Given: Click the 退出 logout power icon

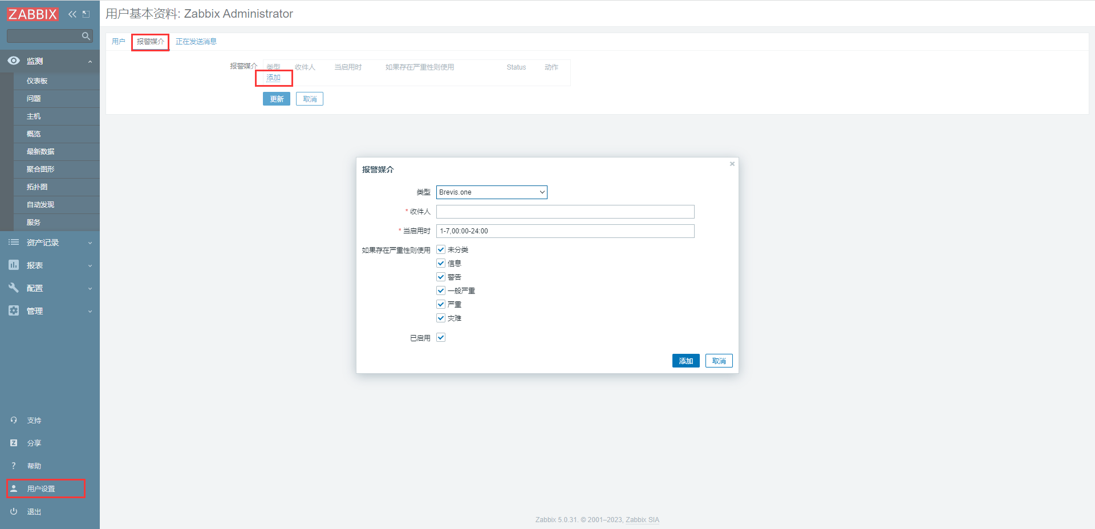Looking at the screenshot, I should (x=14, y=511).
